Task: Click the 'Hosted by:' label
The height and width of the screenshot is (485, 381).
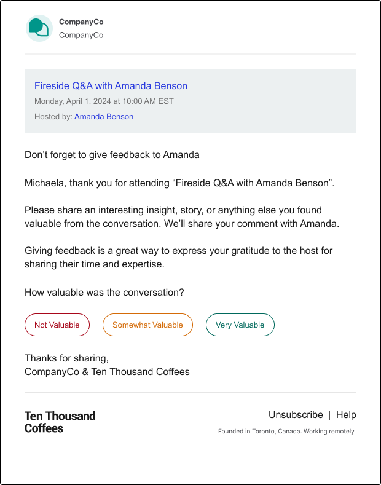Action: (x=53, y=117)
